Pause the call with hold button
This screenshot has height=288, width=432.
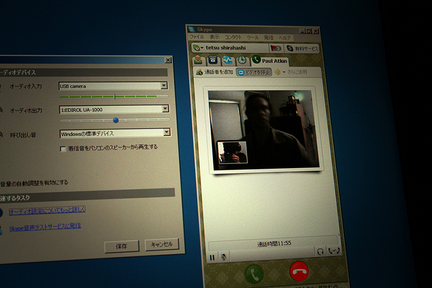pos(212,258)
